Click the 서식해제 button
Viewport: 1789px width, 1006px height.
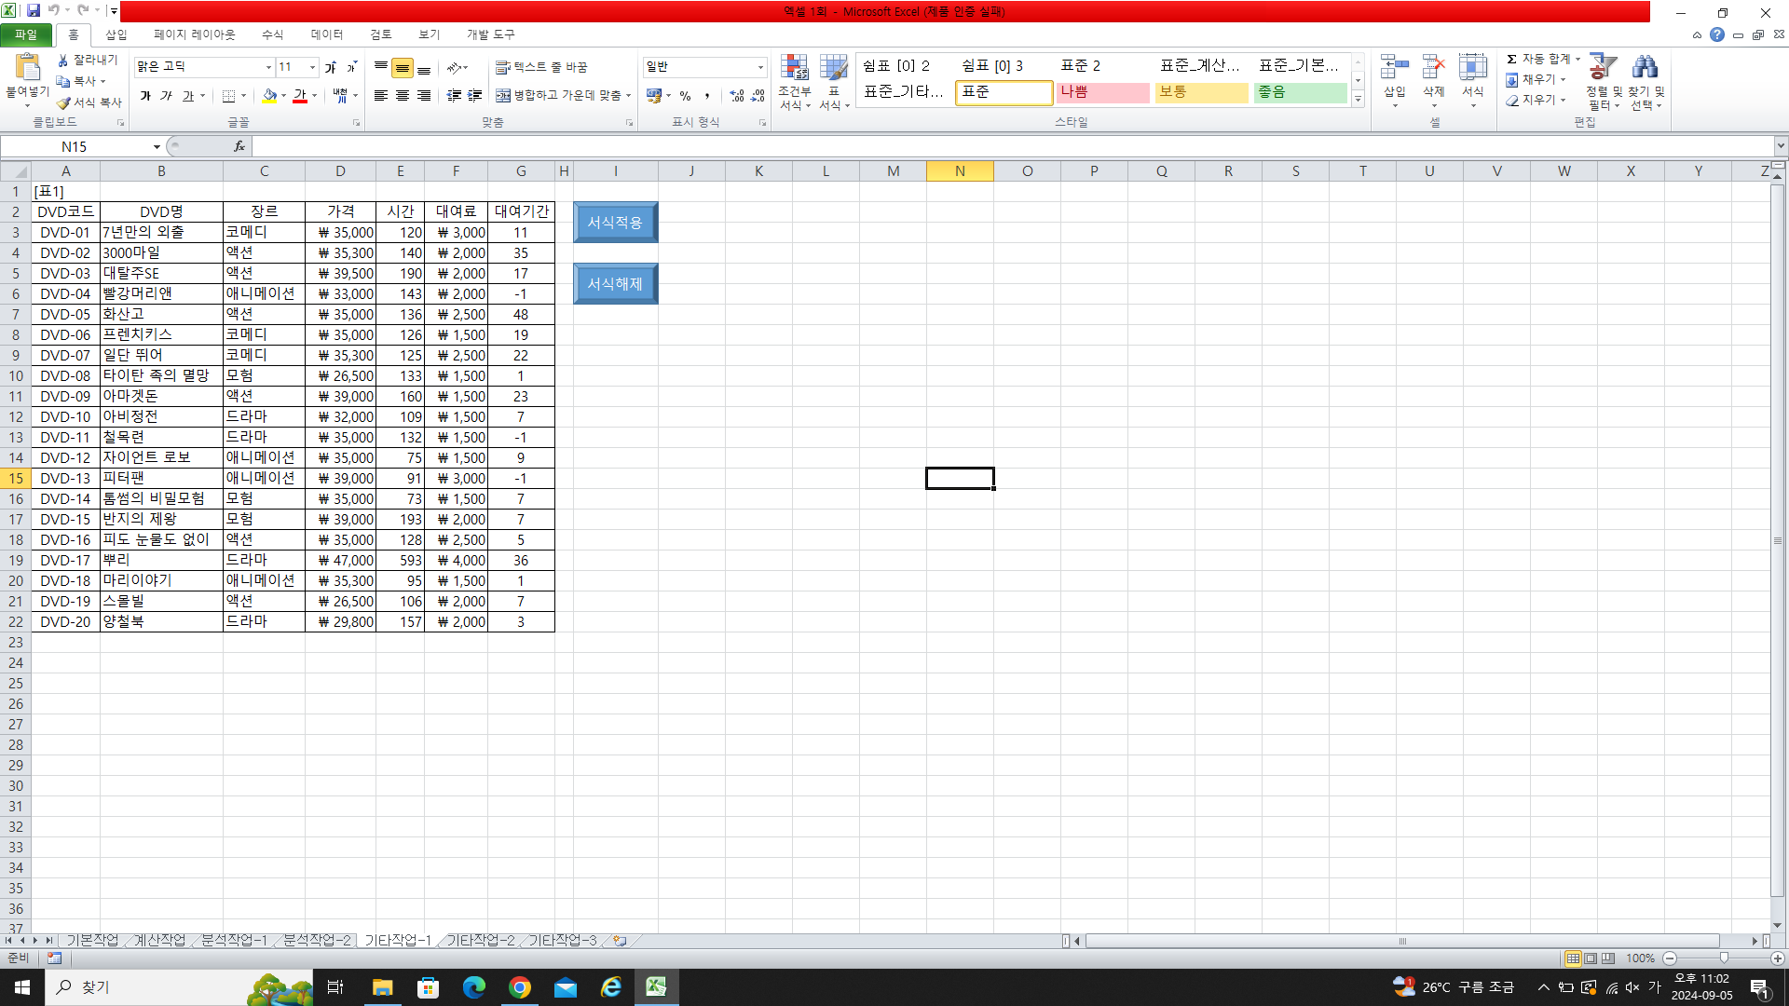tap(615, 284)
